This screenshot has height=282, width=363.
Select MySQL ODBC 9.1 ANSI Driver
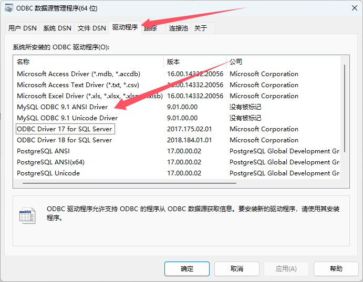click(x=63, y=107)
